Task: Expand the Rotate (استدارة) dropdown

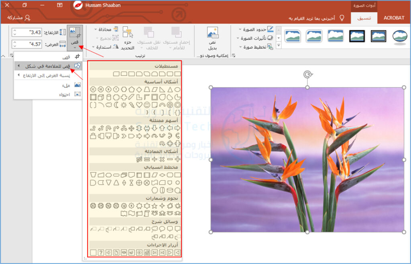Action: (106, 47)
